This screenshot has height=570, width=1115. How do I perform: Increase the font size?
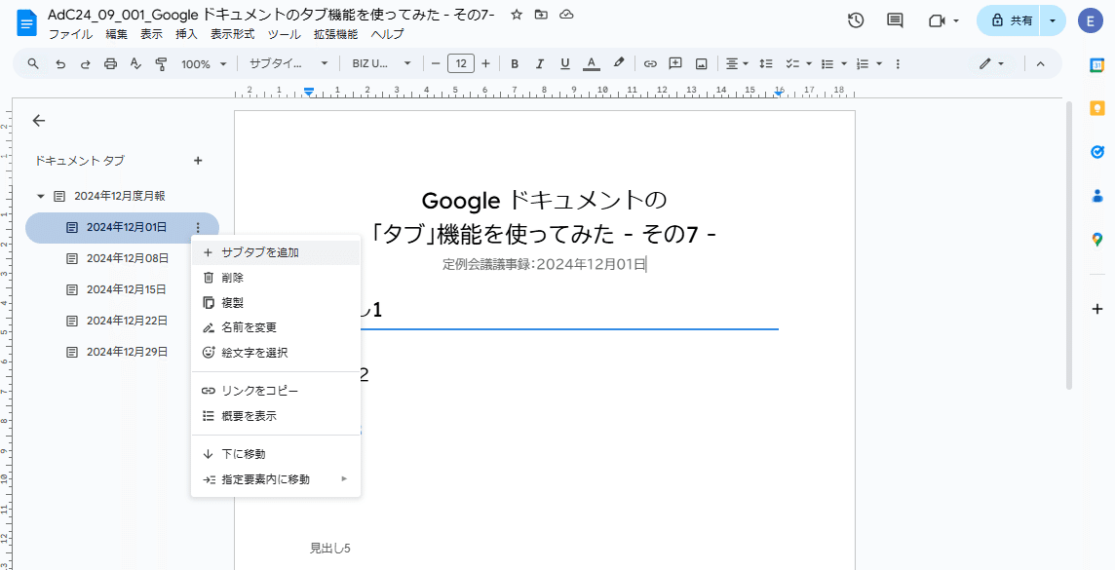(485, 64)
